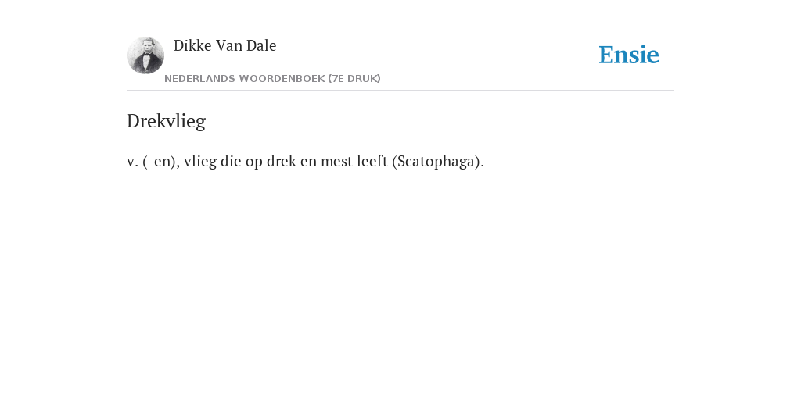The height and width of the screenshot is (400, 801).
Task: Click the "v." gender abbreviation
Action: [x=132, y=162]
